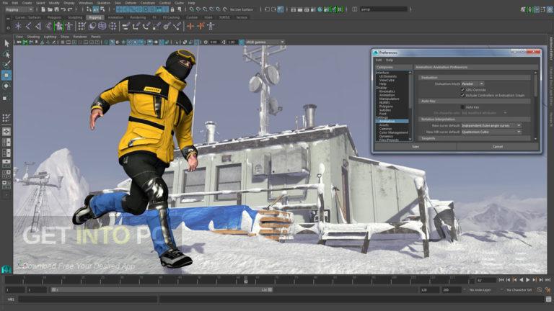Open the Evaluation Mode dropdown

(472, 84)
